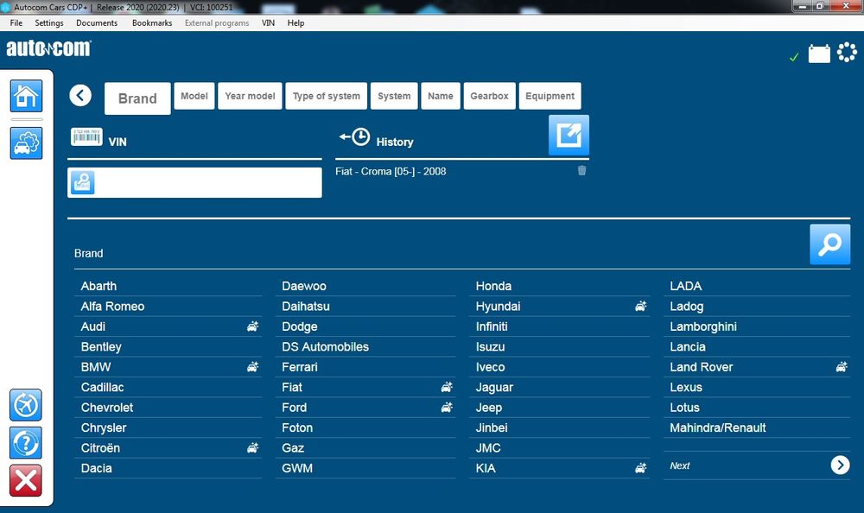Open the File menu

click(x=16, y=22)
